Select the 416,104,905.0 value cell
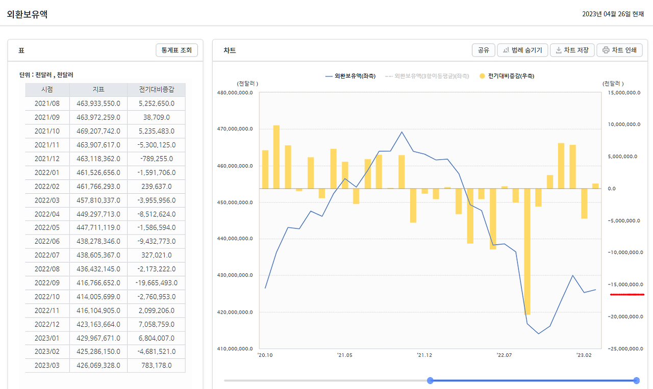The width and height of the screenshot is (653, 389). click(x=98, y=310)
